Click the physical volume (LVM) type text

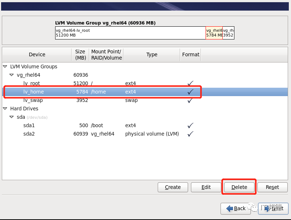(x=152, y=134)
